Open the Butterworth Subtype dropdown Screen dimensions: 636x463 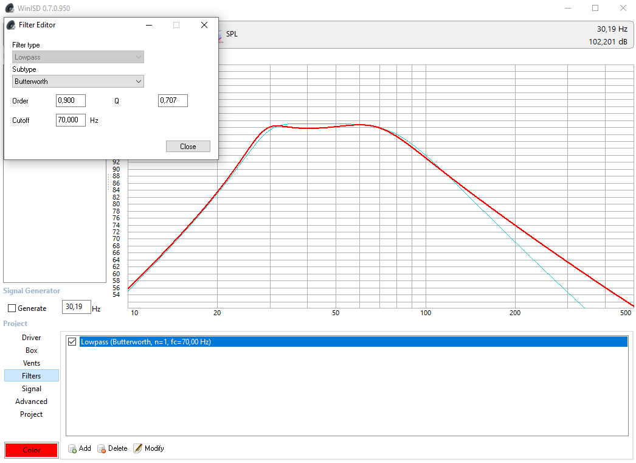pyautogui.click(x=78, y=82)
